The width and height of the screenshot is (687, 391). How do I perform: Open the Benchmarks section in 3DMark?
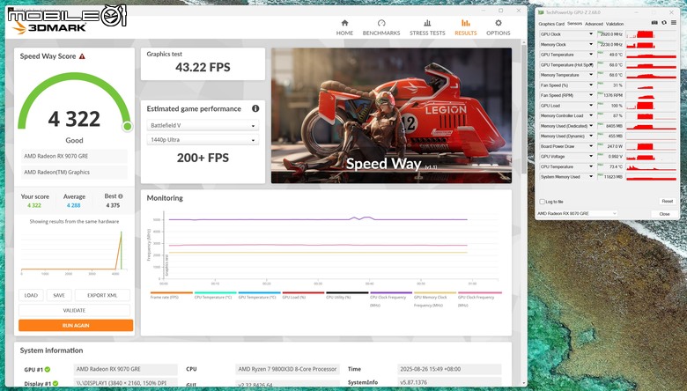(381, 27)
